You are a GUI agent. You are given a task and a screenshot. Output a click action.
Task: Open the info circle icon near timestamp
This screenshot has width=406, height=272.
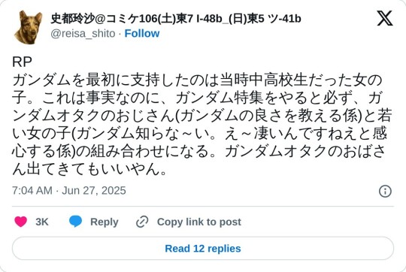pos(385,192)
